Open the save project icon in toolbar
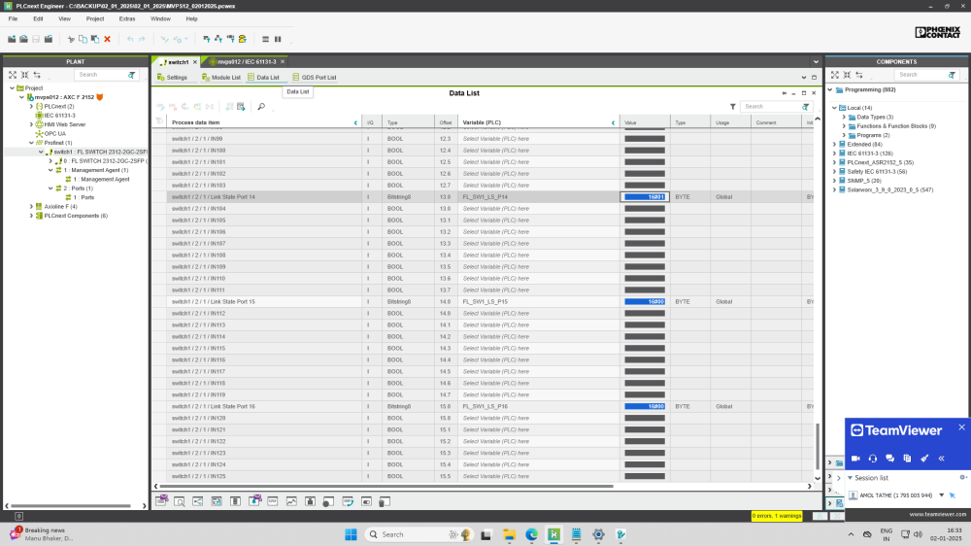Screen dimensions: 971x546 (35, 39)
